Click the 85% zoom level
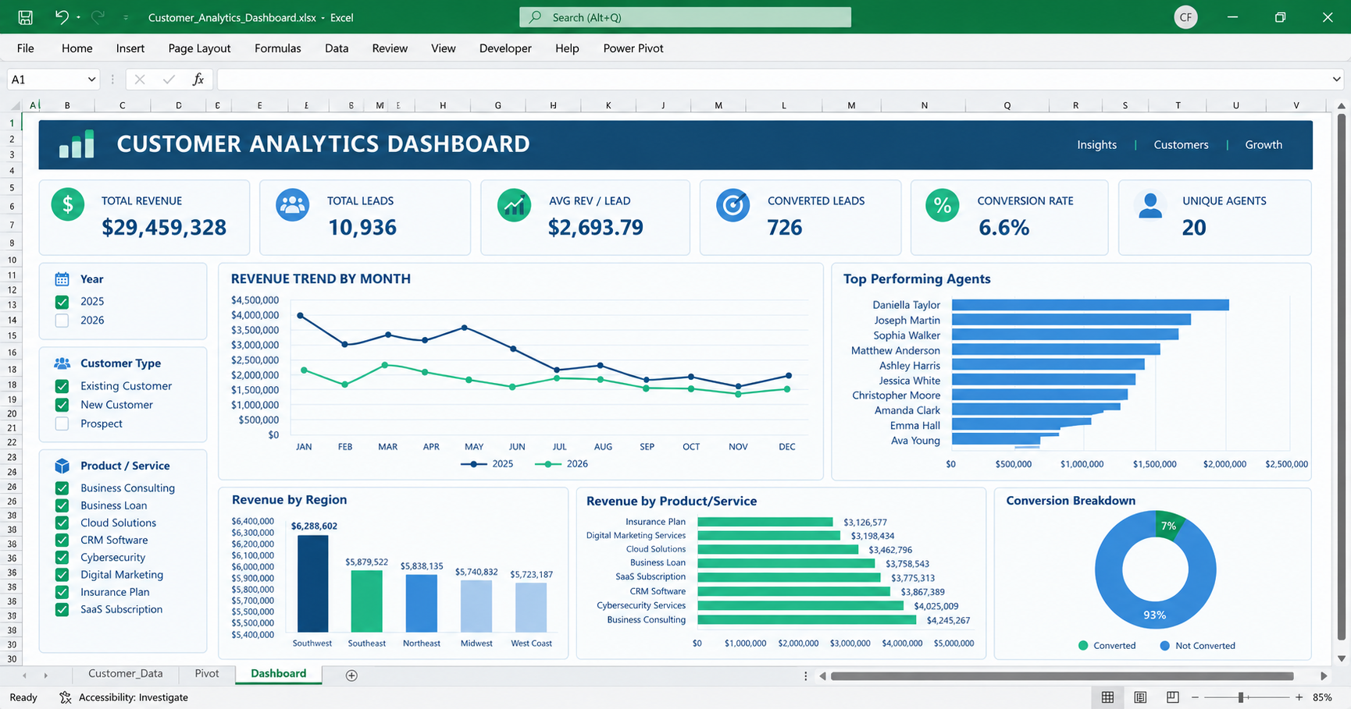1351x709 pixels. pyautogui.click(x=1322, y=697)
